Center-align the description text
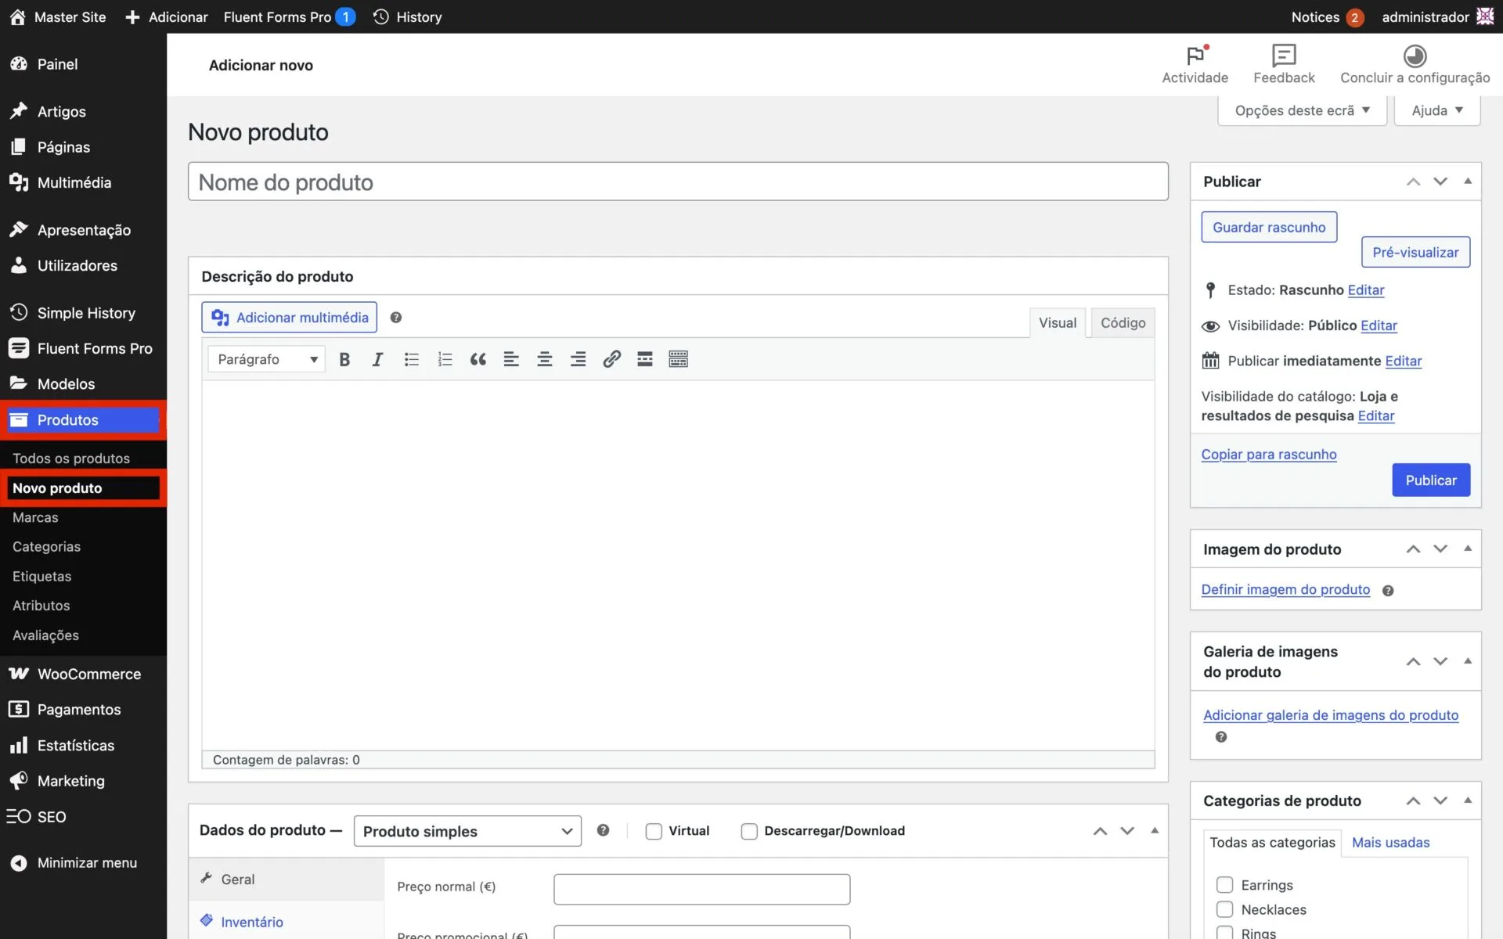1503x939 pixels. [544, 359]
